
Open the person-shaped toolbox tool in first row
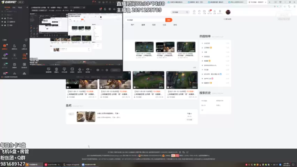[14, 47]
